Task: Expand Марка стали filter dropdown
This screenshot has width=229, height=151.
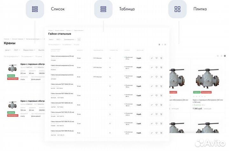Action: tap(29, 50)
